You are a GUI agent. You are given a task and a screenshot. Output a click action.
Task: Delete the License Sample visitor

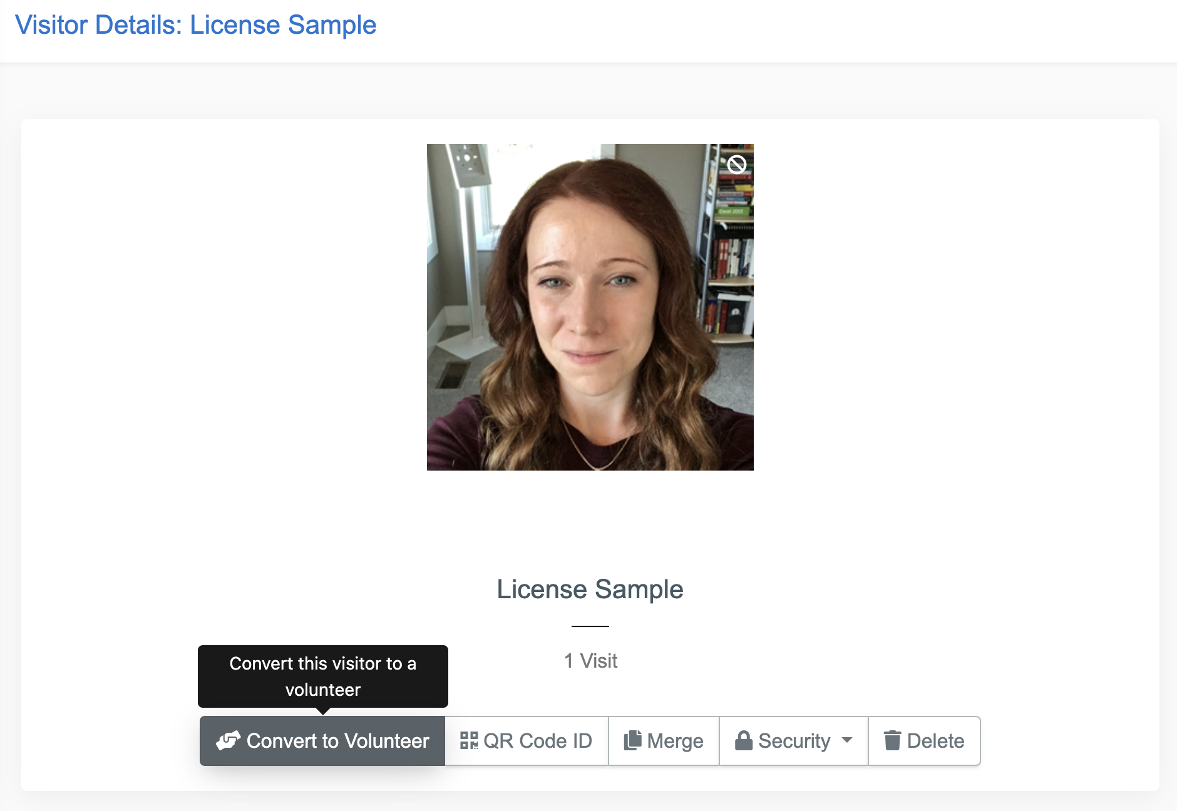pyautogui.click(x=924, y=741)
